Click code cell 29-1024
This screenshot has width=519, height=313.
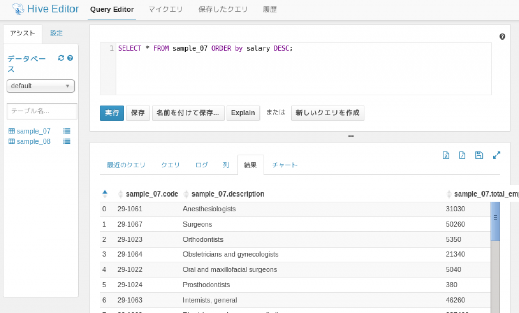[130, 285]
